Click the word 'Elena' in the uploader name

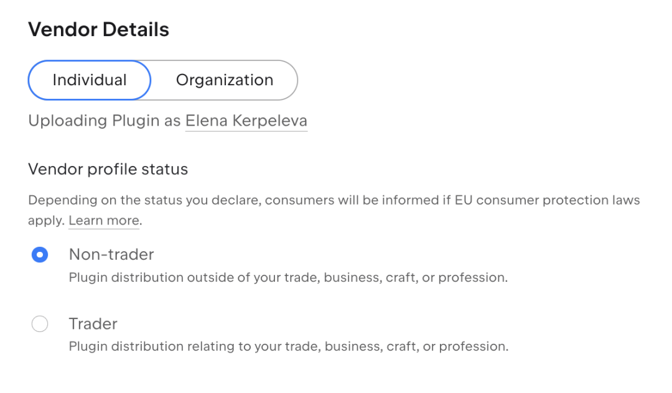tap(207, 121)
